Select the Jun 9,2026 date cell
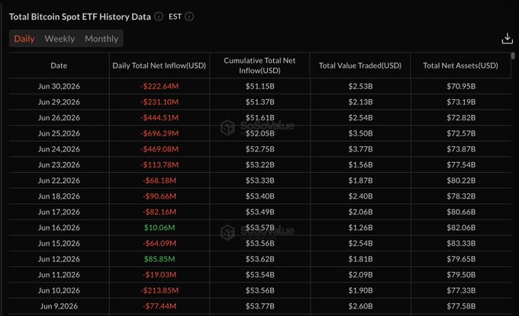519x316 pixels. [59, 306]
